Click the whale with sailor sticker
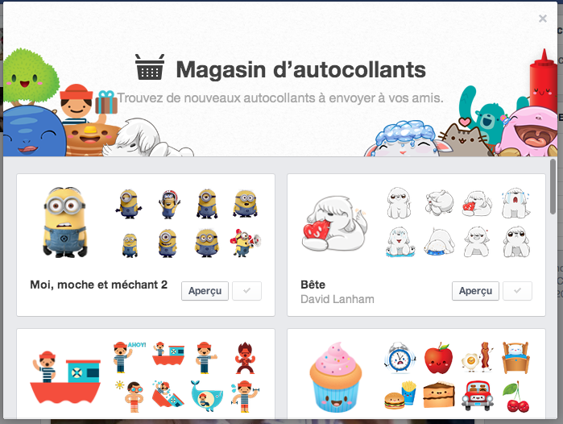The width and height of the screenshot is (563, 424). point(207,396)
